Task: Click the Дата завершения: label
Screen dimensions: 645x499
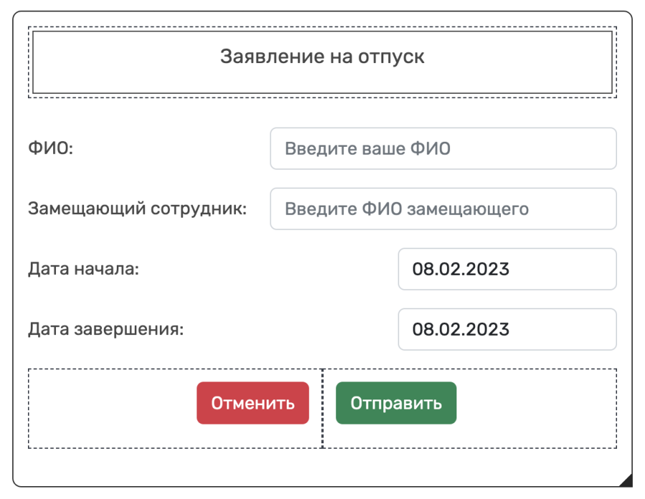Action: (106, 329)
